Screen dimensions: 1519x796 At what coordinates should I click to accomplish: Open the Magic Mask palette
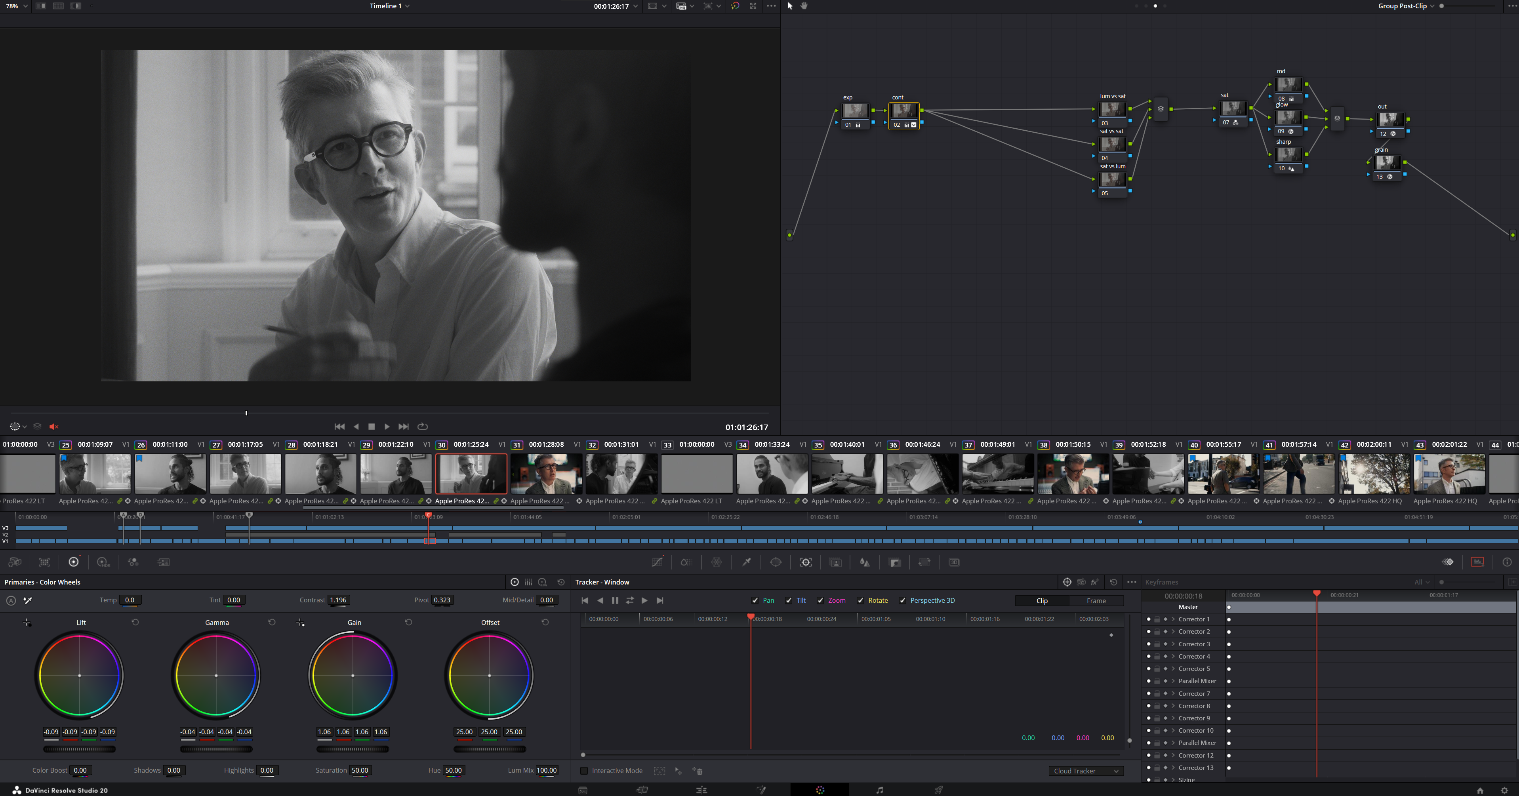point(836,562)
